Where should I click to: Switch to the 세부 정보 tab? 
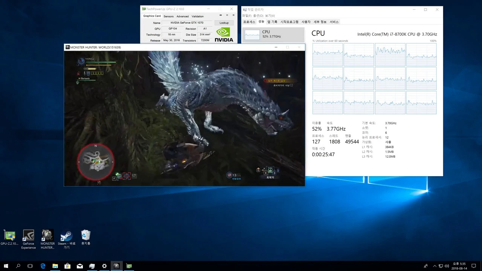[320, 22]
